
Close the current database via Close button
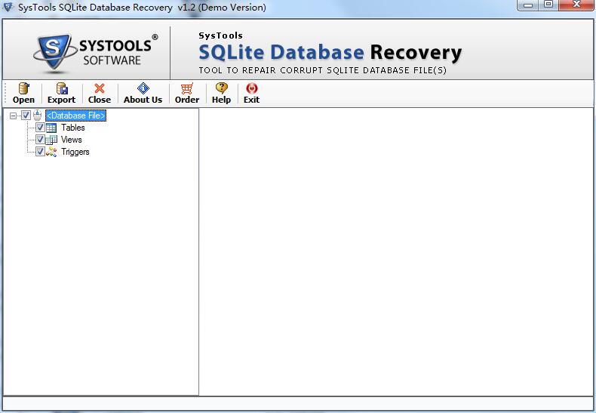click(x=99, y=93)
